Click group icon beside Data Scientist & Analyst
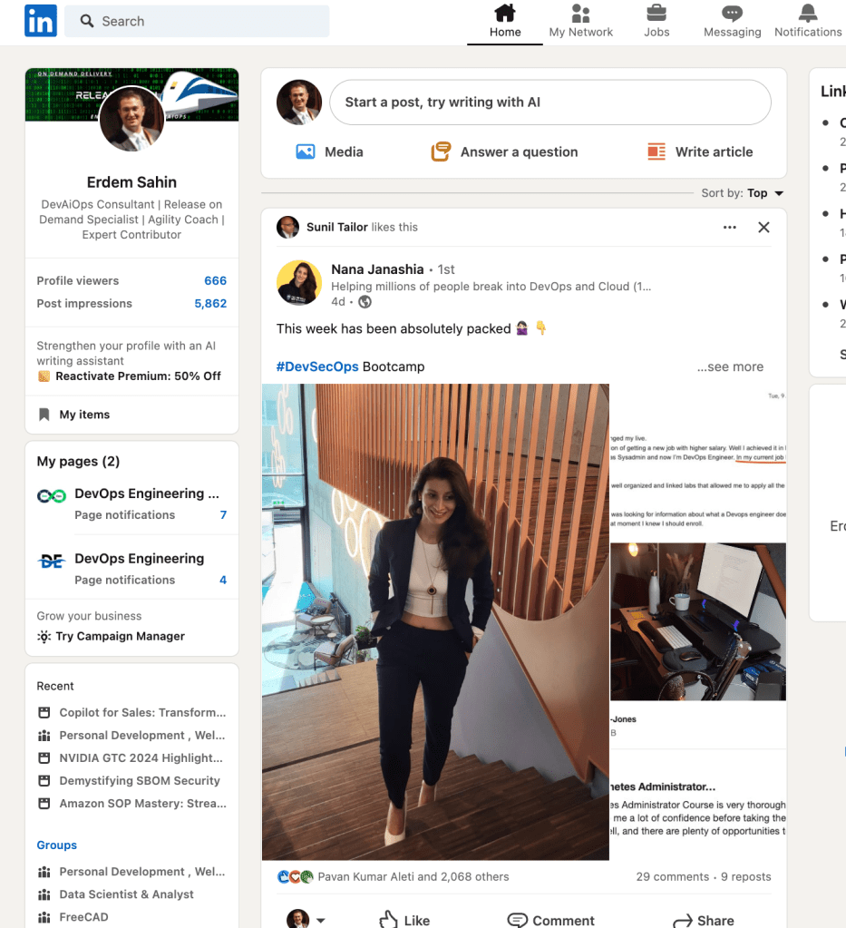The width and height of the screenshot is (846, 928). 44,894
